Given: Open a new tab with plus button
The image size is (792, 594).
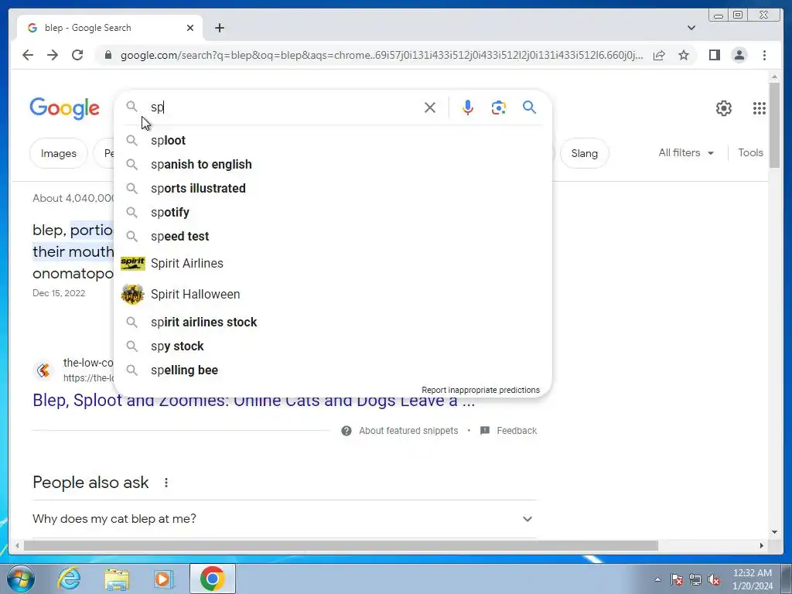Looking at the screenshot, I should 219,28.
